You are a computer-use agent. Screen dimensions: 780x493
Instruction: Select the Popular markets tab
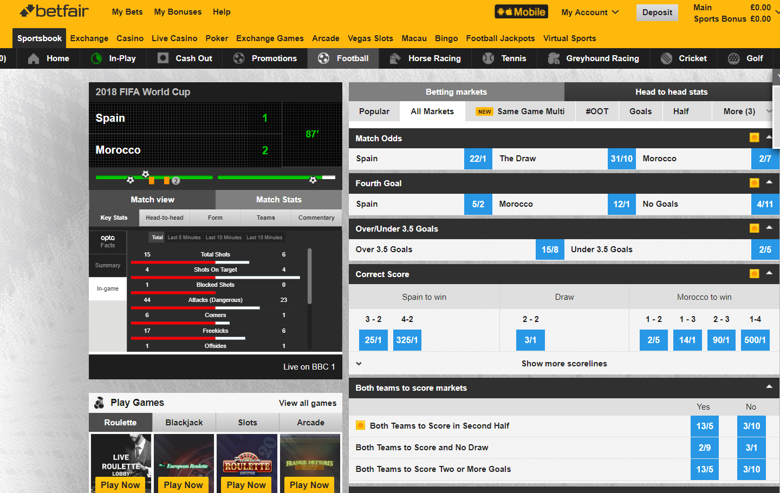click(x=374, y=111)
